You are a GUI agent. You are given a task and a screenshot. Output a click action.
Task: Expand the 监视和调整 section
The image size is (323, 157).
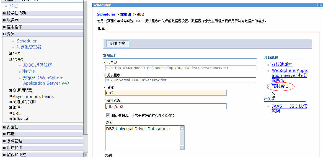coord(4,155)
